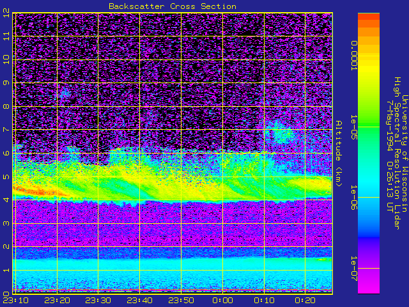Viewport: 409px width, 307px height.
Task: Click altitude tick label '11'
Action: click(7, 36)
